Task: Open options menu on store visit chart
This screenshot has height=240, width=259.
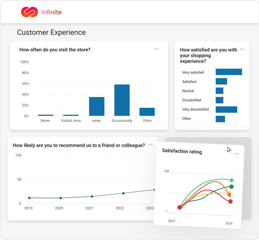Action: pos(156,49)
